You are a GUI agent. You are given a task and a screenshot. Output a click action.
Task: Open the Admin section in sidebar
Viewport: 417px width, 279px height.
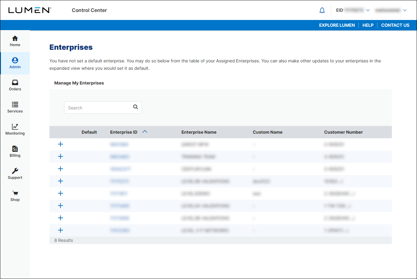click(x=15, y=63)
